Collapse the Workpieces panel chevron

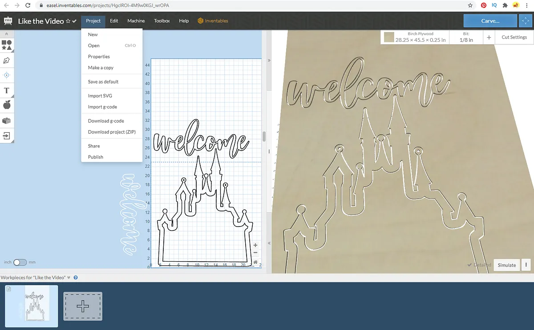pyautogui.click(x=69, y=278)
